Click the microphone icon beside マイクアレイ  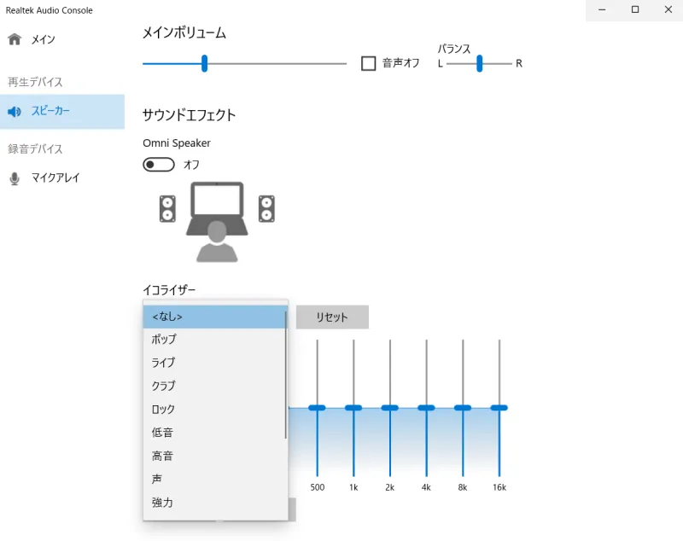15,177
